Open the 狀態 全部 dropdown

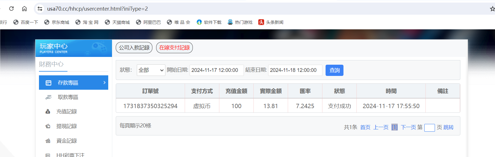(151, 70)
